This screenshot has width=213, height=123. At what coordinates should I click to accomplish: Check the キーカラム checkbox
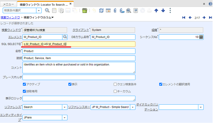pos(115,91)
